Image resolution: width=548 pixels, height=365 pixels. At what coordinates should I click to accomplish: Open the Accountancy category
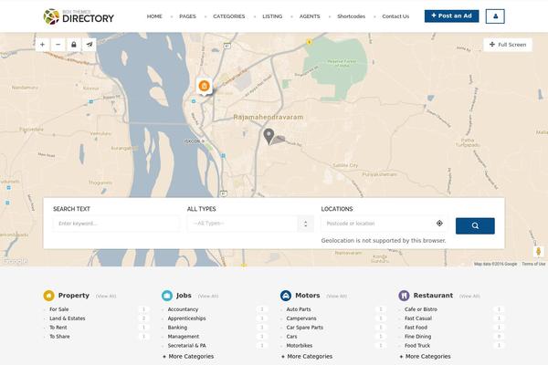[x=183, y=309]
